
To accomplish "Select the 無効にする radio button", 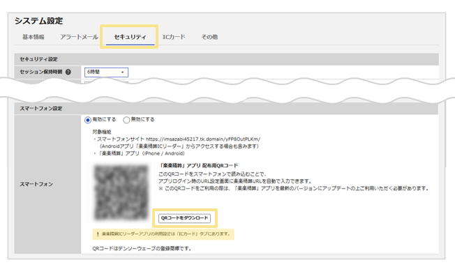I will (126, 120).
